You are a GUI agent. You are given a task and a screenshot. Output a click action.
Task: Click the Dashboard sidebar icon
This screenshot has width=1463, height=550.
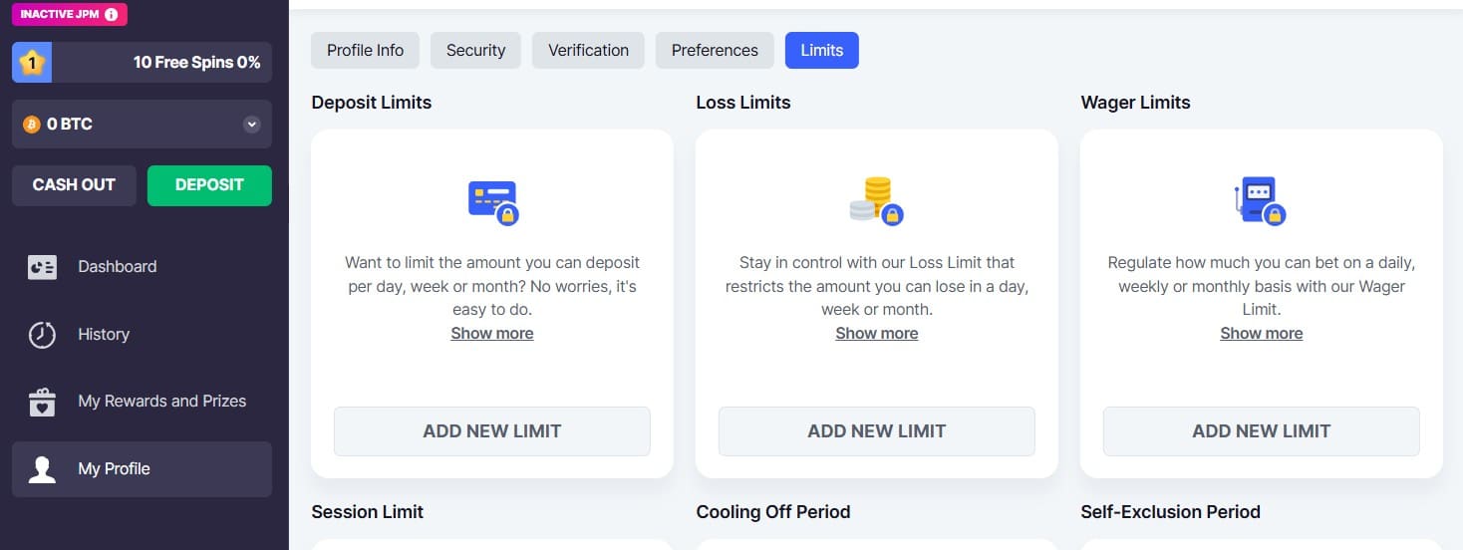pyautogui.click(x=42, y=267)
